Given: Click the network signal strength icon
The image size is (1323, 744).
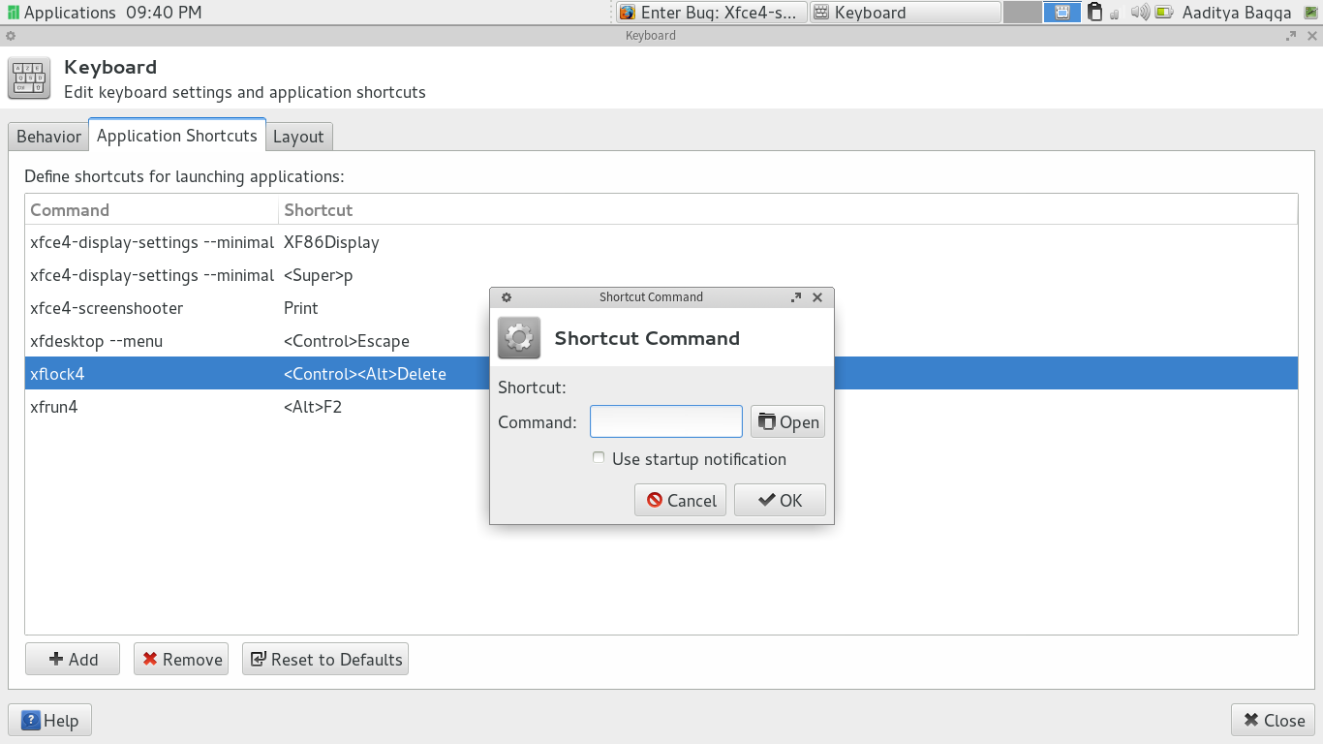Looking at the screenshot, I should coord(1115,14).
